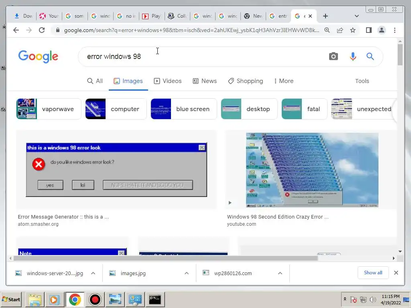411x308 pixels.
Task: Filter by computer chip
Action: point(116,109)
